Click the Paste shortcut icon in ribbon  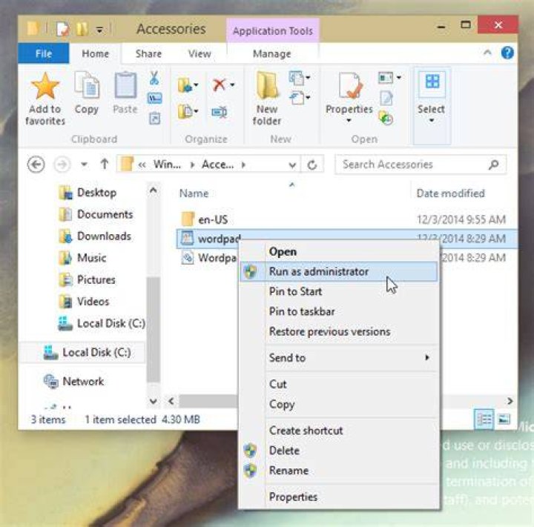pos(154,118)
